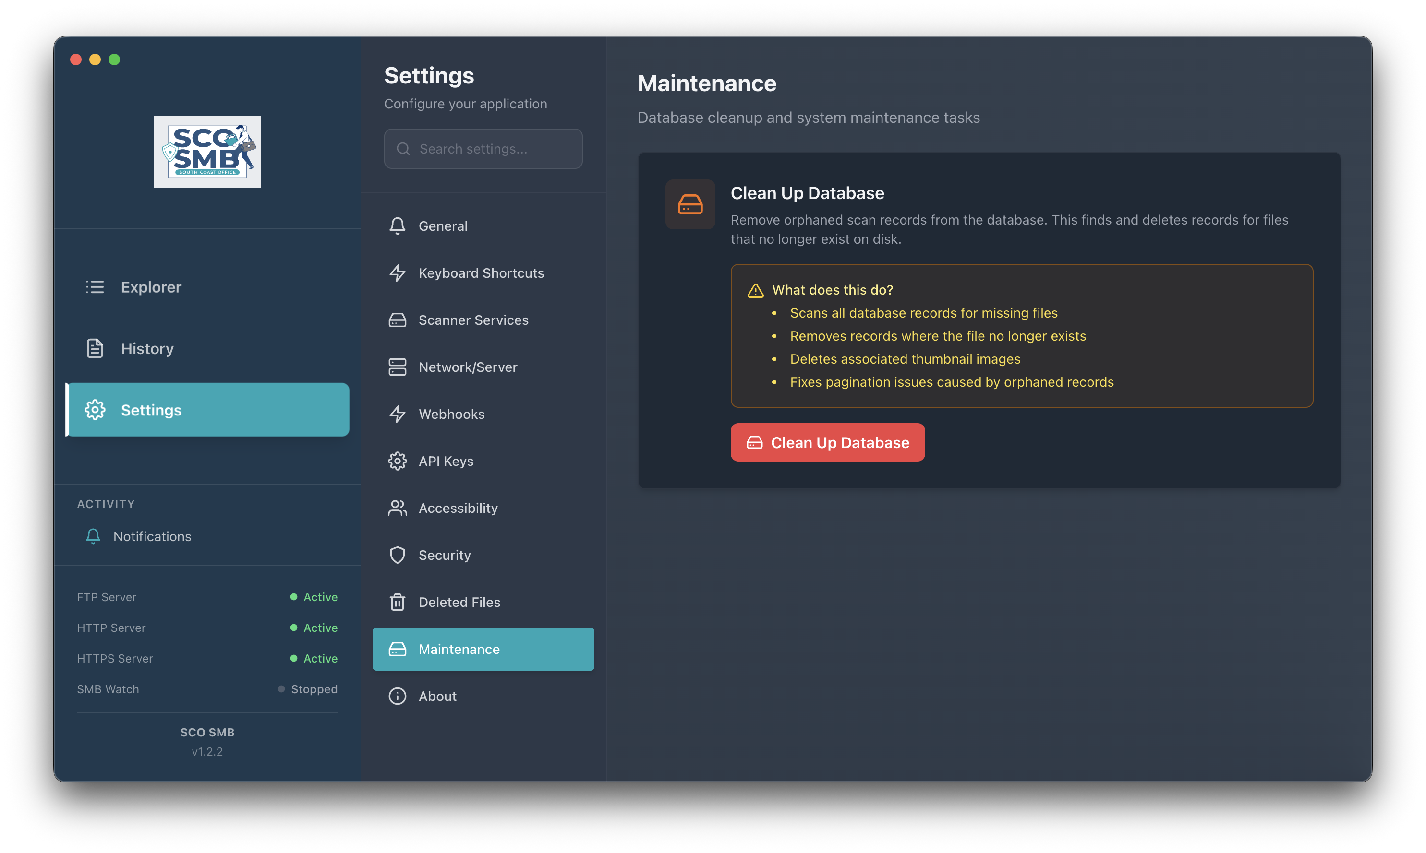Click the Maintenance page heading
Image resolution: width=1426 pixels, height=853 pixels.
[x=707, y=83]
